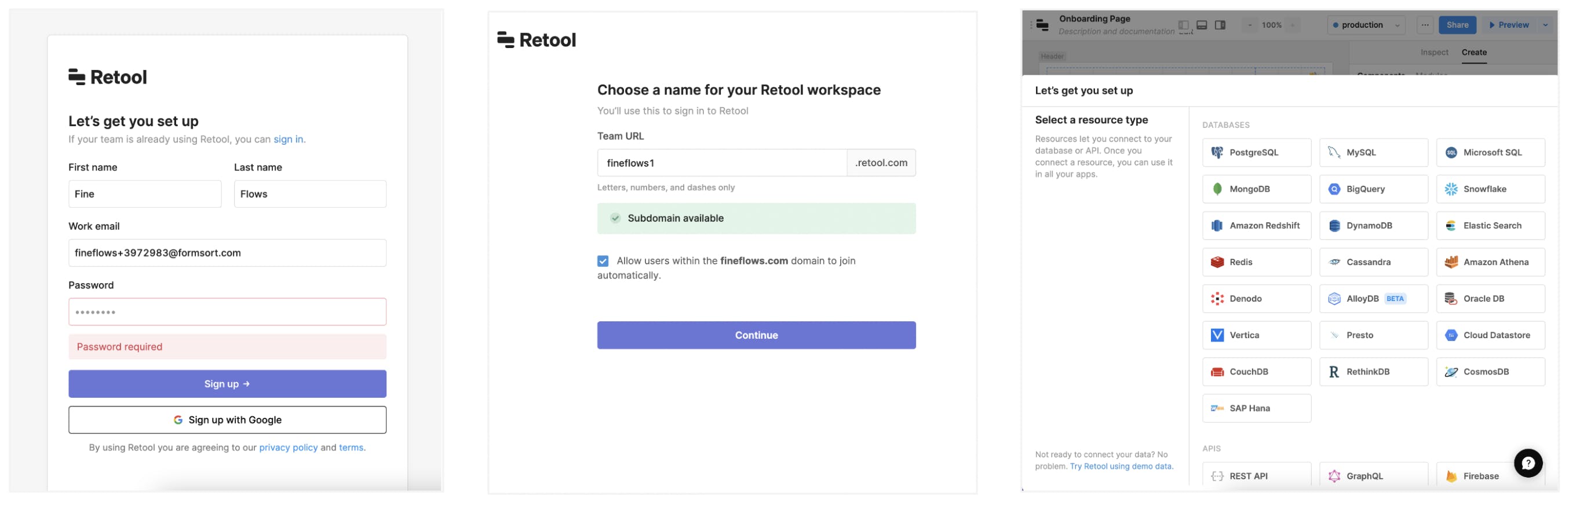This screenshot has width=1569, height=506.
Task: Open the production environment dropdown
Action: 1366,25
